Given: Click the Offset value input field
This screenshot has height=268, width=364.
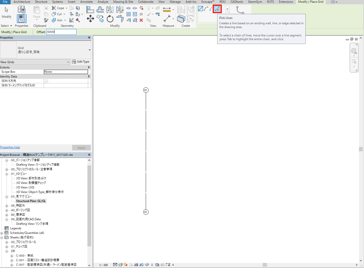Looking at the screenshot, I should pos(61,32).
